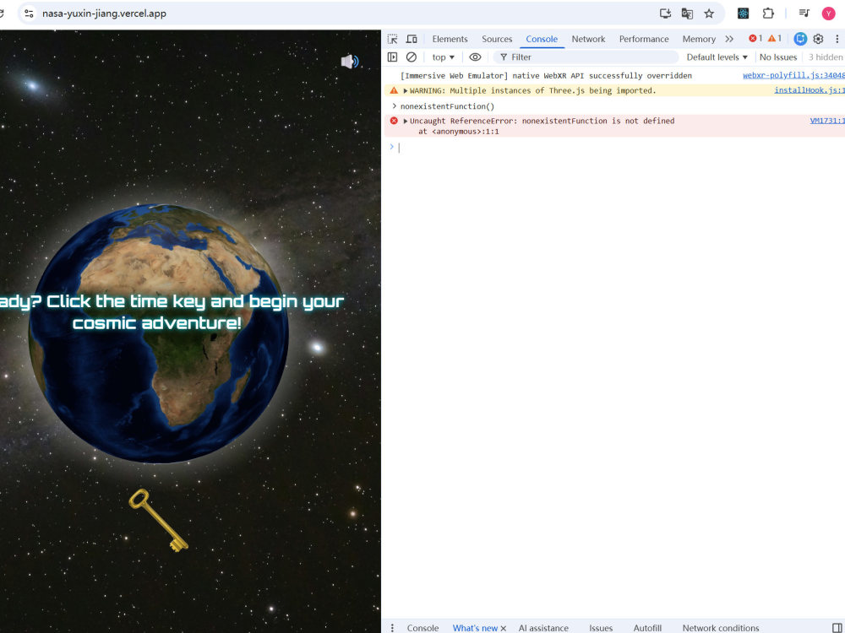Click the red error count badge
The height and width of the screenshot is (633, 845).
click(755, 38)
